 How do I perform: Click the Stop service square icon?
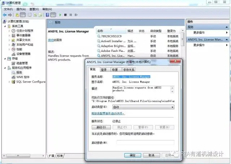coord(65,15)
